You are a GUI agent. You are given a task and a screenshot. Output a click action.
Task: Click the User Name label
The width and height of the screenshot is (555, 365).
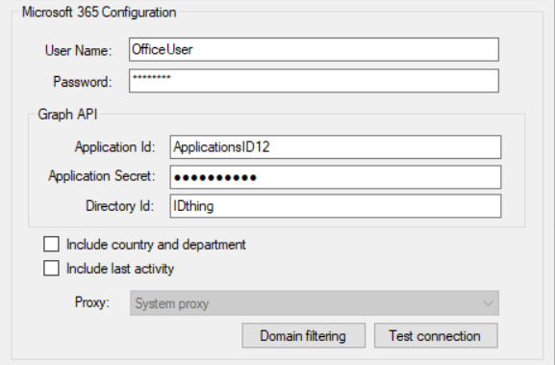tap(78, 50)
